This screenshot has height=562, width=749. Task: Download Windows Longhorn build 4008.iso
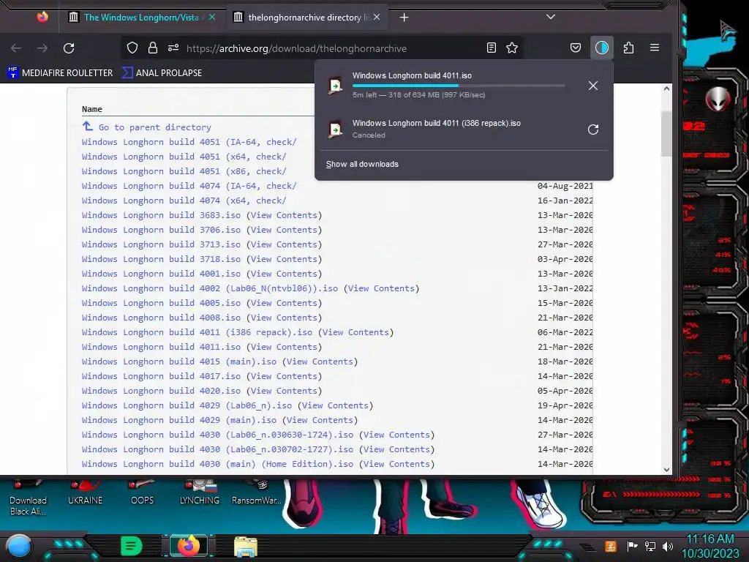(161, 318)
